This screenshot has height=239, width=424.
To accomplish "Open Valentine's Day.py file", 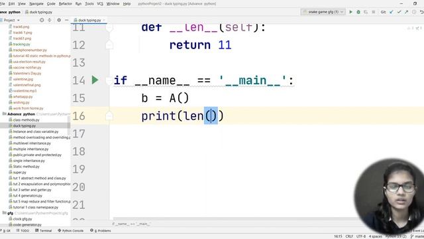I will (x=27, y=73).
